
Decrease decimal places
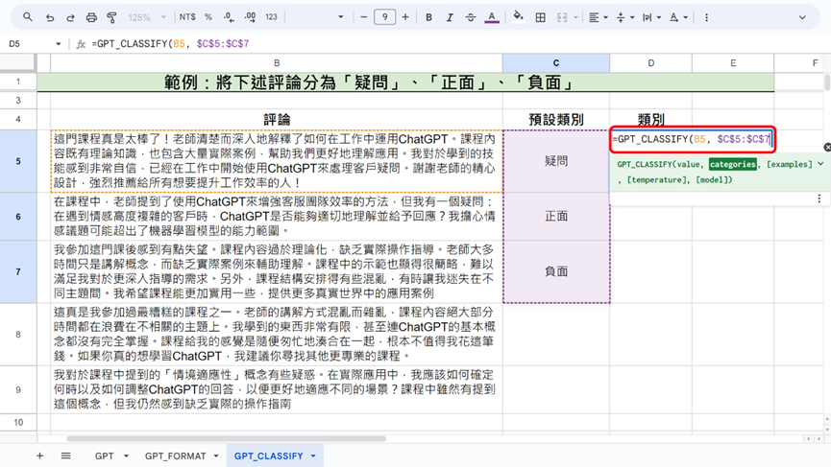click(x=229, y=17)
